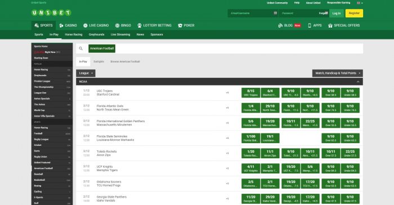Open the Casino section with dice icon
The image size is (394, 205).
(68, 25)
